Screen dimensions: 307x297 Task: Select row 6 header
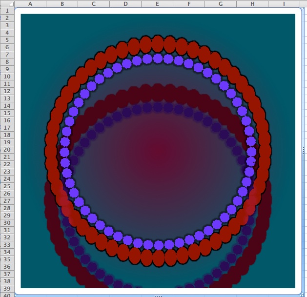coord(7,47)
